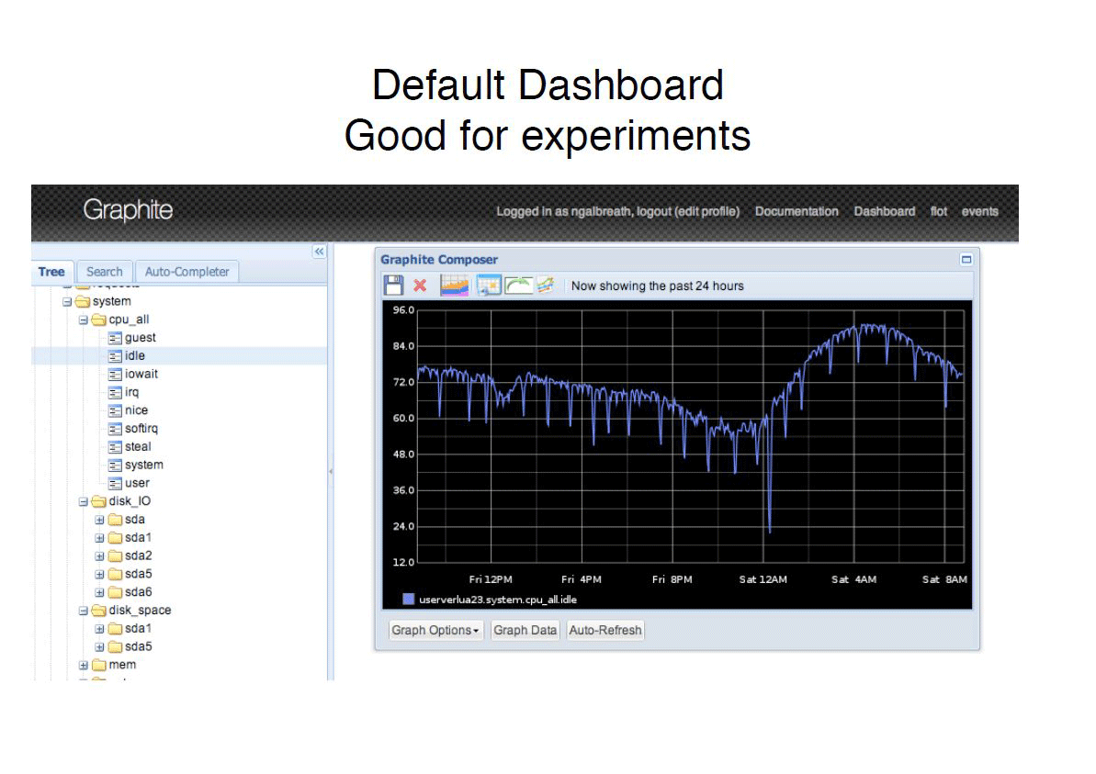Open the Dashboard link
Image resolution: width=1096 pixels, height=774 pixels.
tap(884, 212)
